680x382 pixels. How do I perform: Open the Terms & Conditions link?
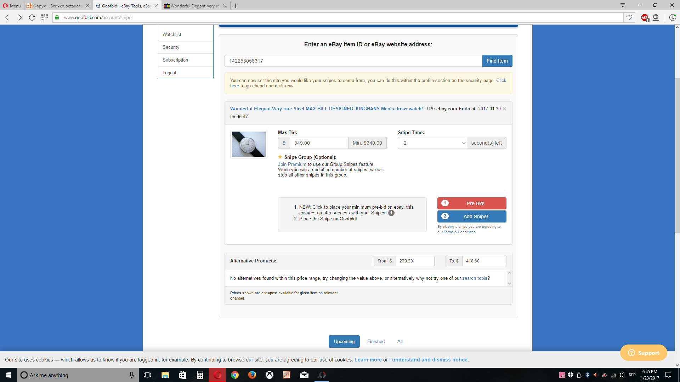pyautogui.click(x=459, y=232)
